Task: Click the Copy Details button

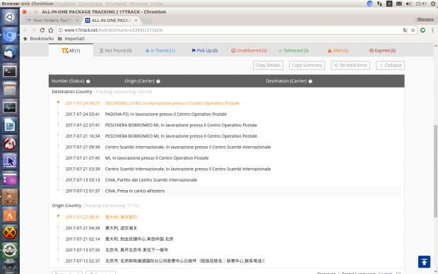Action: (268, 66)
